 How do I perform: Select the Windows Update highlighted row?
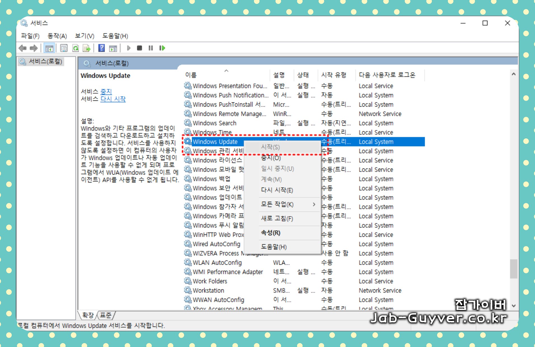tap(304, 142)
